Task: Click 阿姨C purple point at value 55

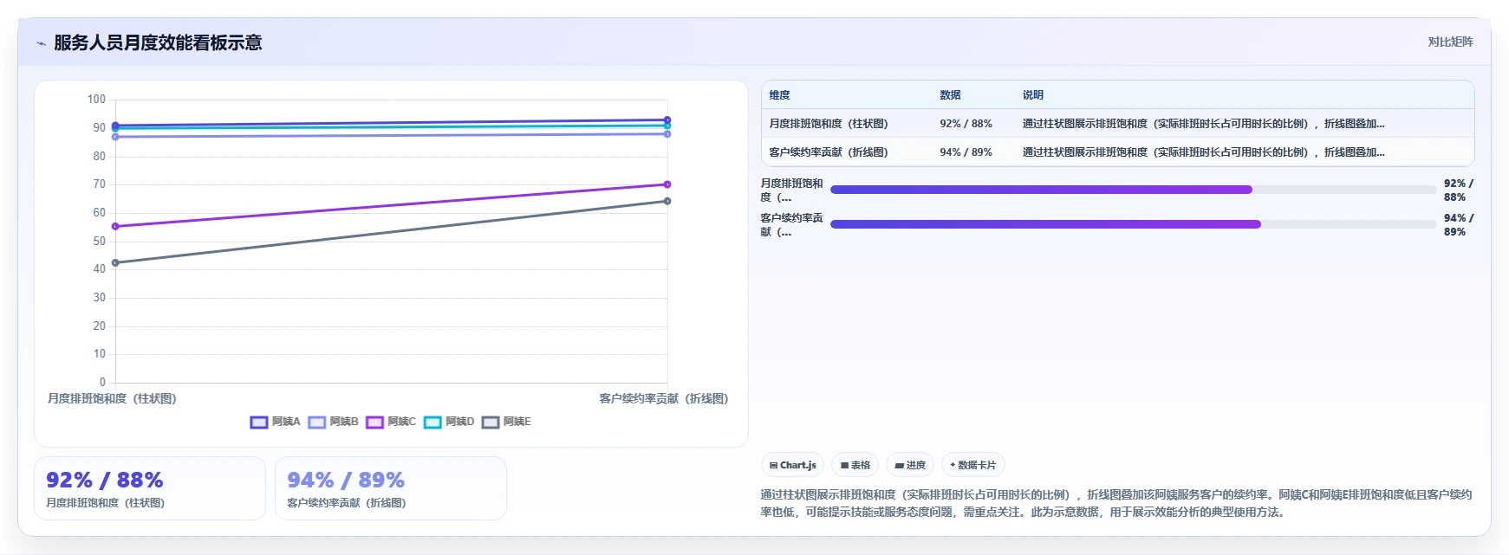Action: pyautogui.click(x=115, y=226)
